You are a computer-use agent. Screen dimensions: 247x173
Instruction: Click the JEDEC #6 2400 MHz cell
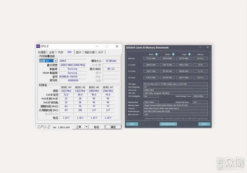pos(94,91)
